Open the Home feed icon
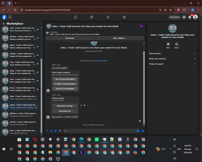Viewport: 202px width, 162px height. click(x=76, y=17)
